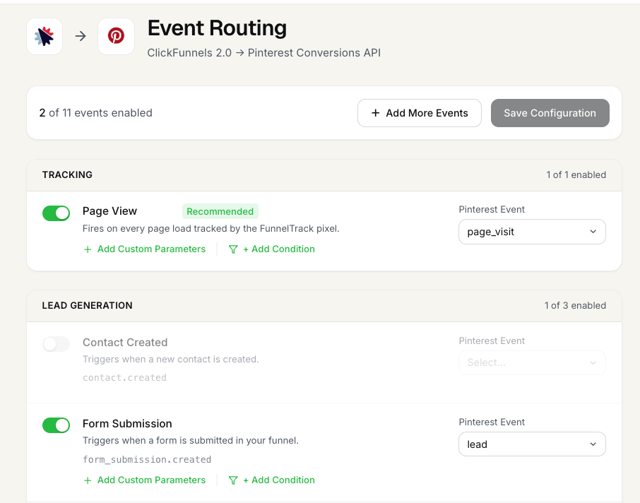Click the filter icon in the Form Submission row

click(232, 480)
